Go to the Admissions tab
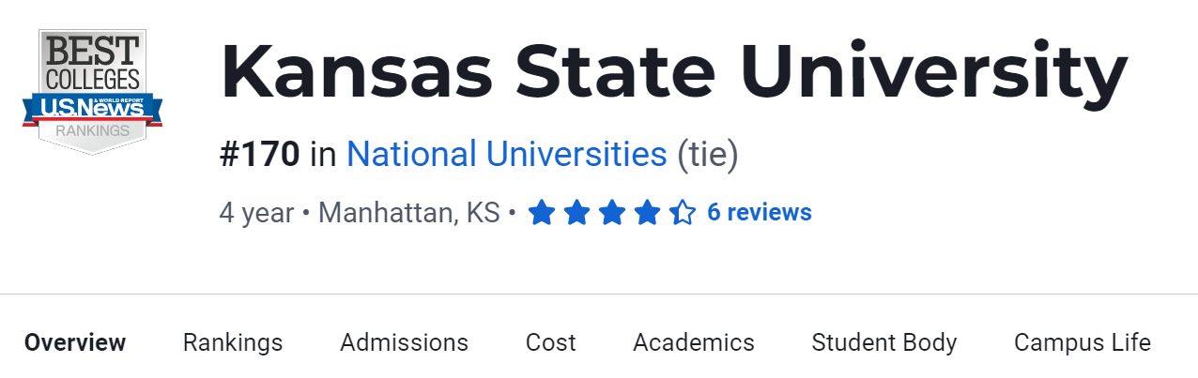 (404, 343)
